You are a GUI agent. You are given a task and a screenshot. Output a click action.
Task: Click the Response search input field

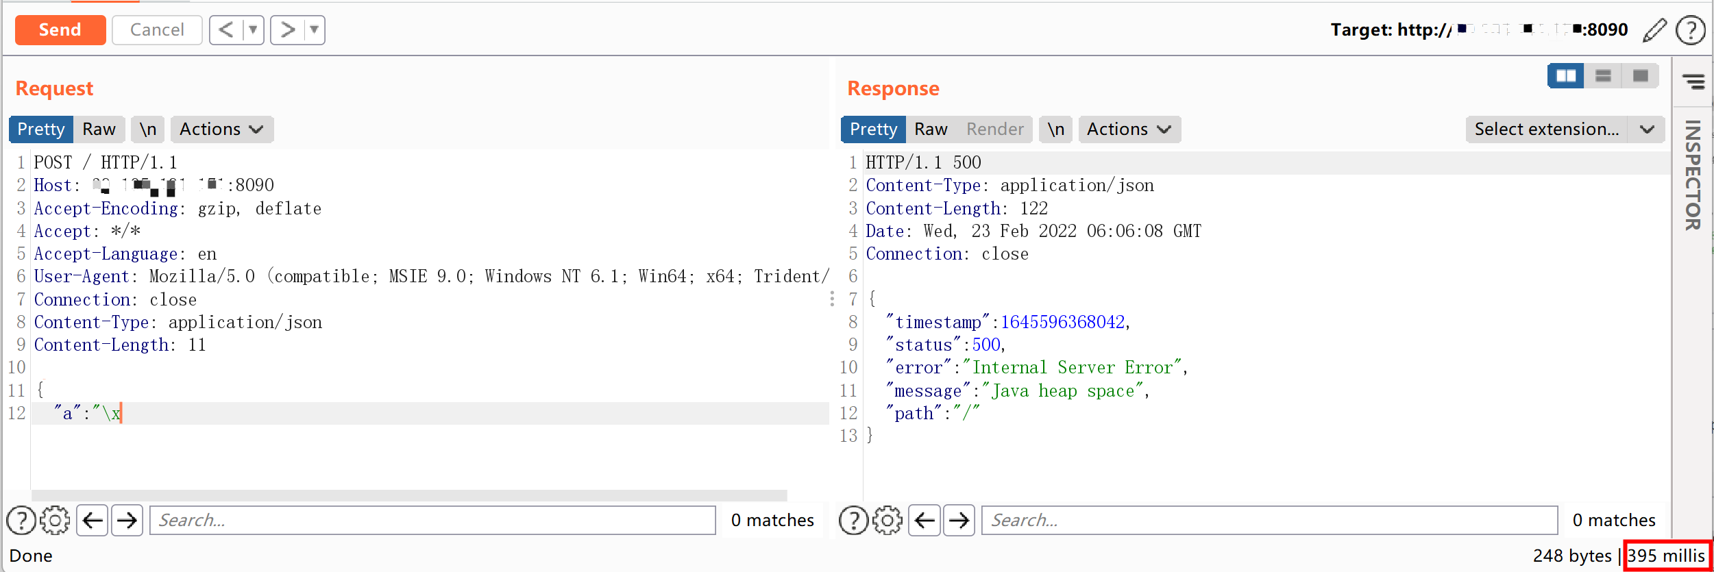click(x=1269, y=521)
